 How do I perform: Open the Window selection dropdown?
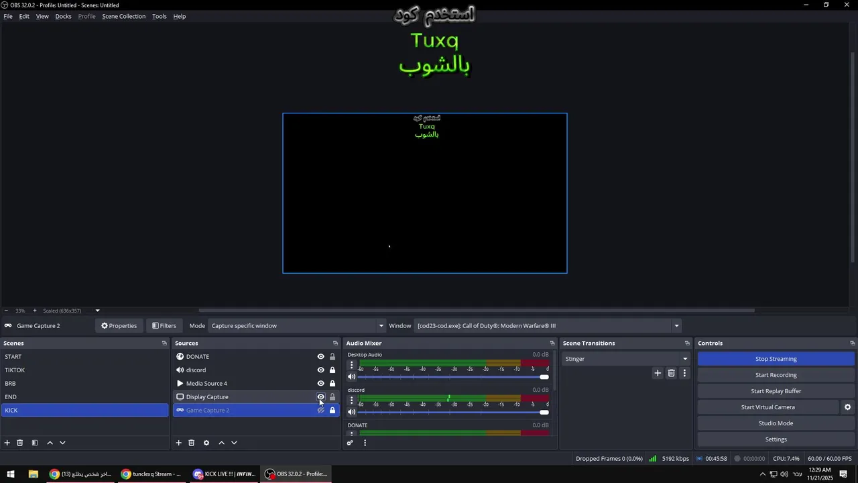click(x=548, y=326)
